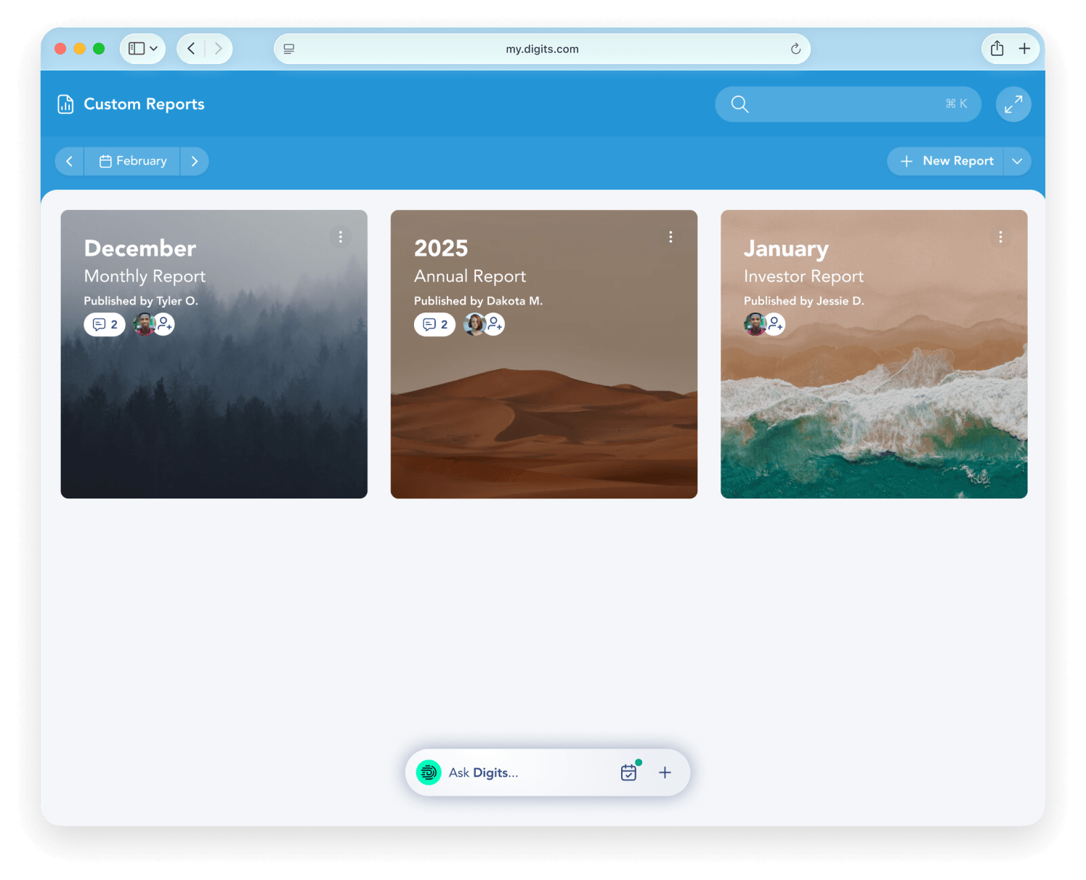Expand the New Report dropdown chevron
Viewport: 1086px width, 880px height.
1017,161
